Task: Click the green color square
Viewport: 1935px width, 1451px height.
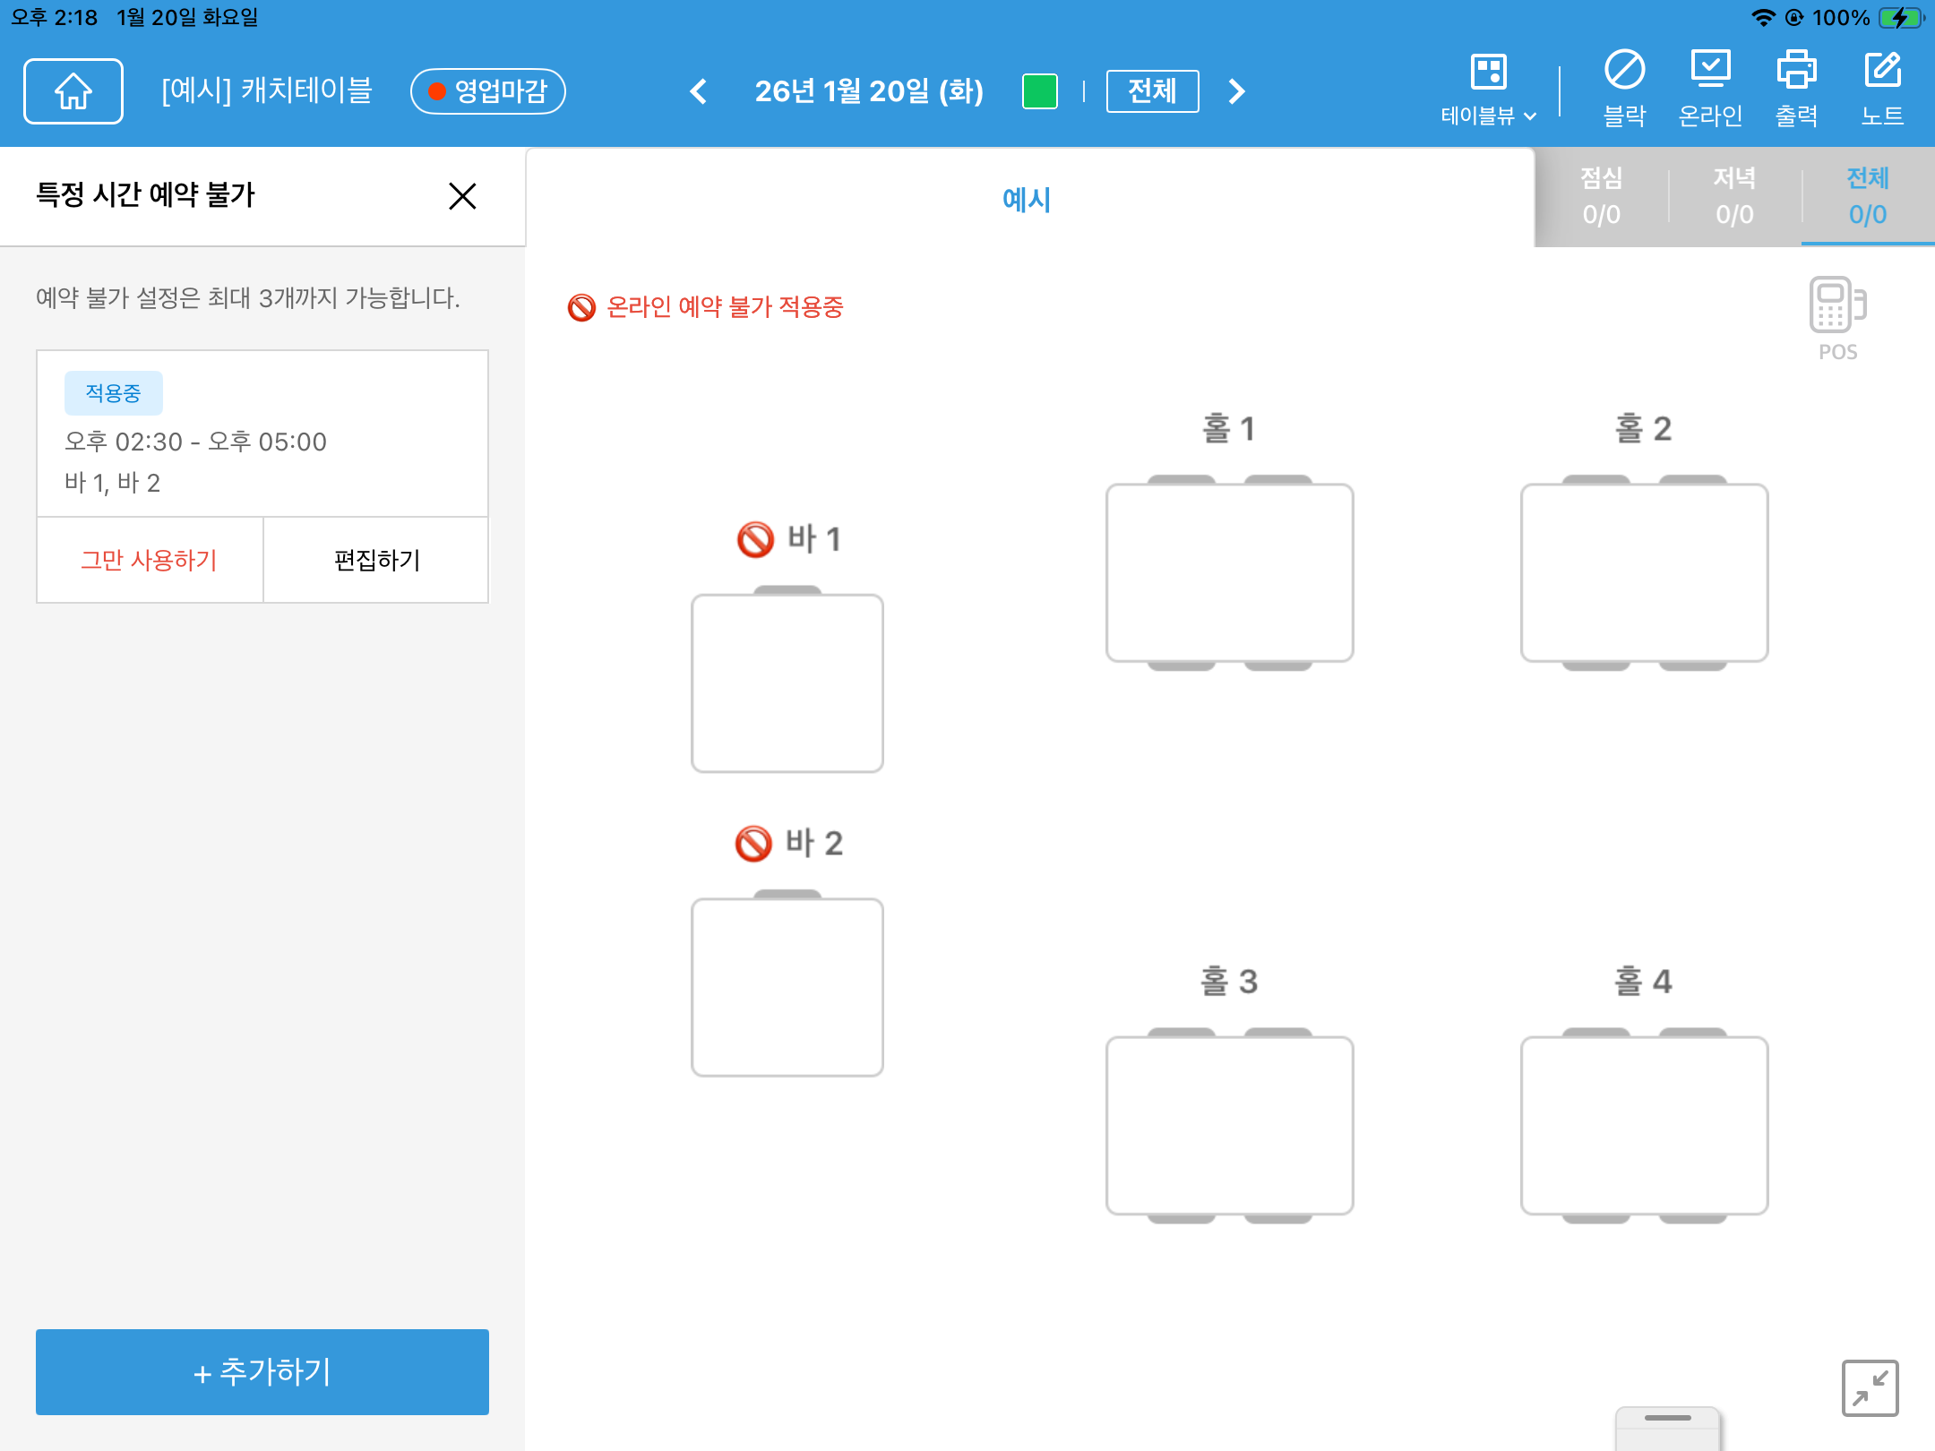Action: click(x=1039, y=90)
